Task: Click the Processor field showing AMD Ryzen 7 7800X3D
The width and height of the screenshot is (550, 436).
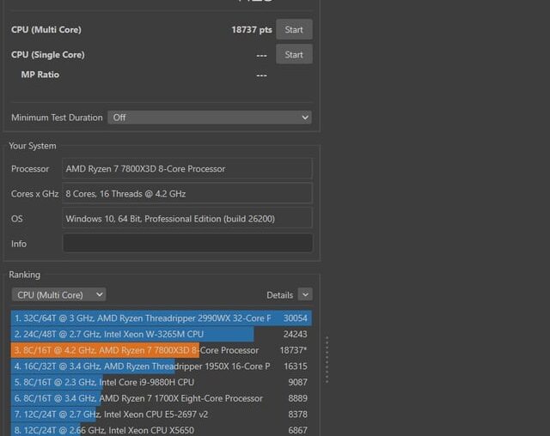Action: click(187, 169)
